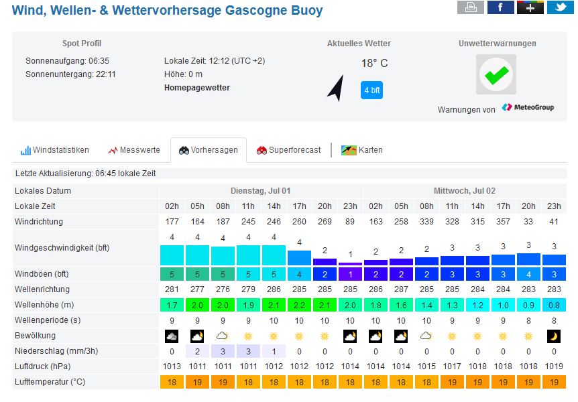Share forecast using Twitter bird icon
The height and width of the screenshot is (402, 578).
tap(560, 7)
